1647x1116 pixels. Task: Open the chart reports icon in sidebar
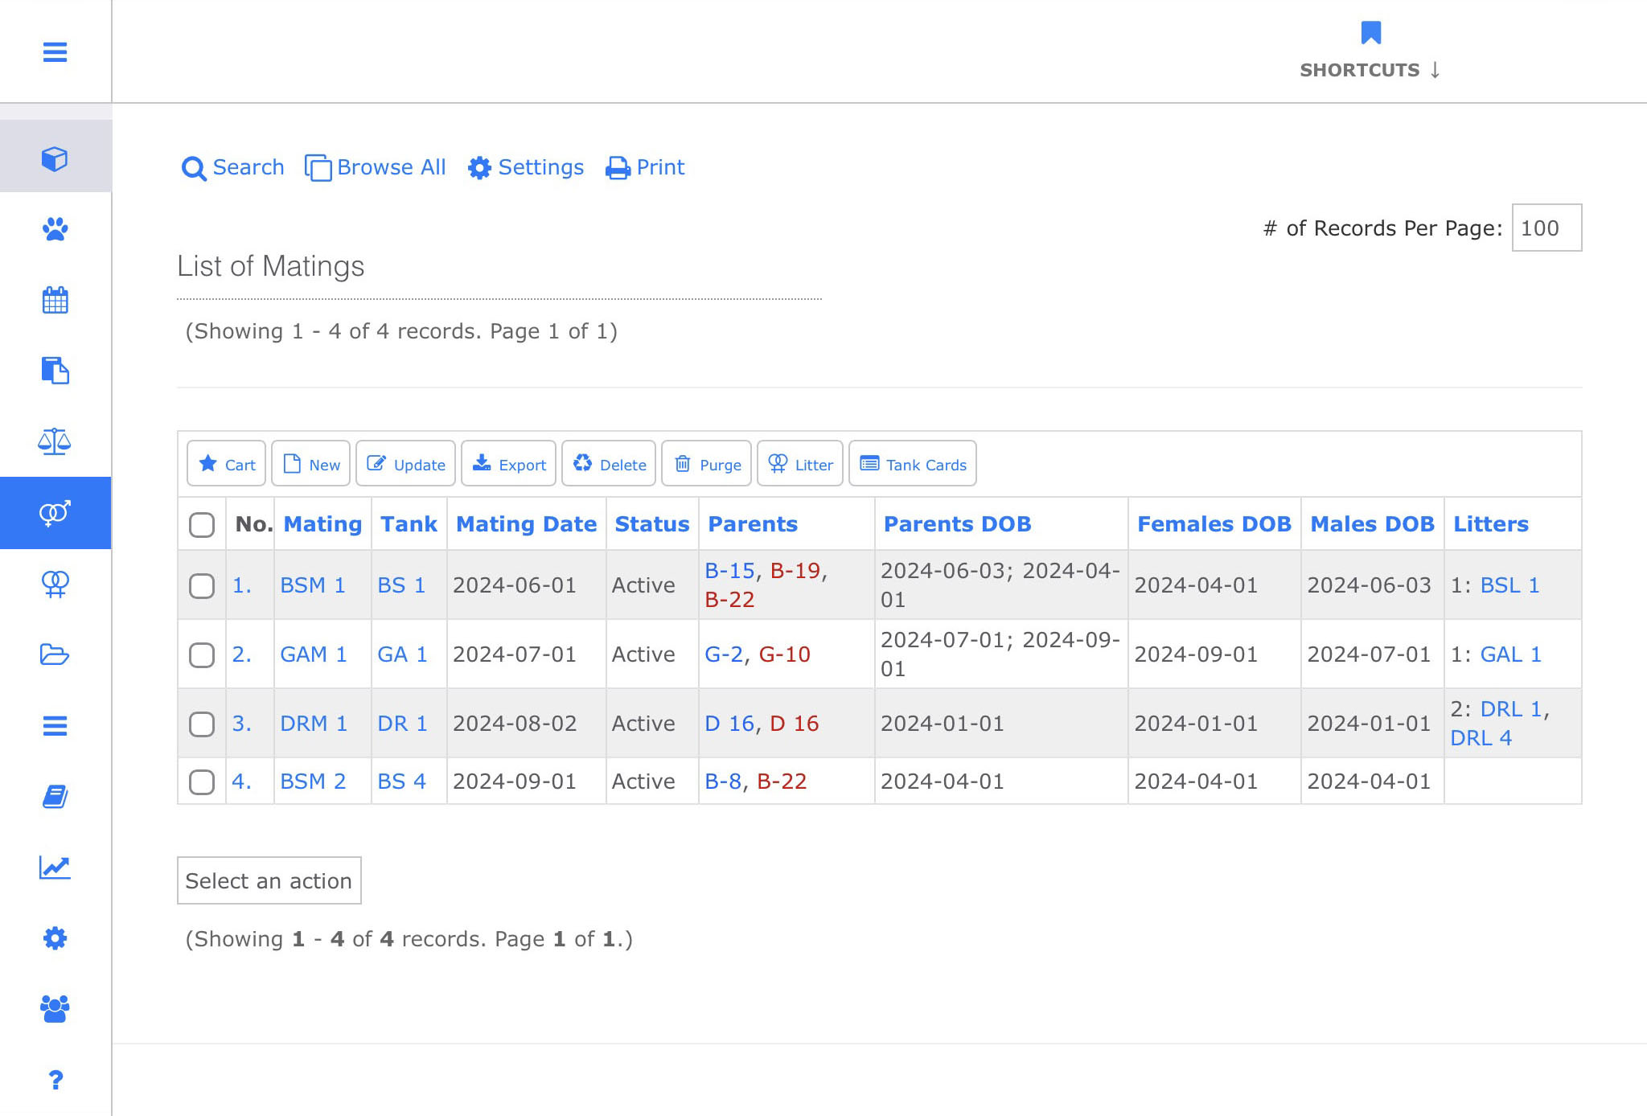tap(55, 868)
